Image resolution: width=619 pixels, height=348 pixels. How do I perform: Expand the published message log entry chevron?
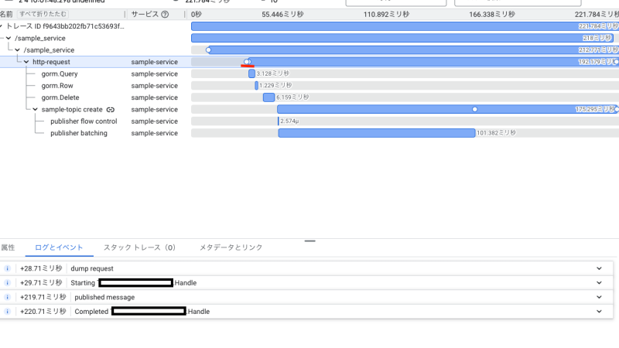coord(599,297)
